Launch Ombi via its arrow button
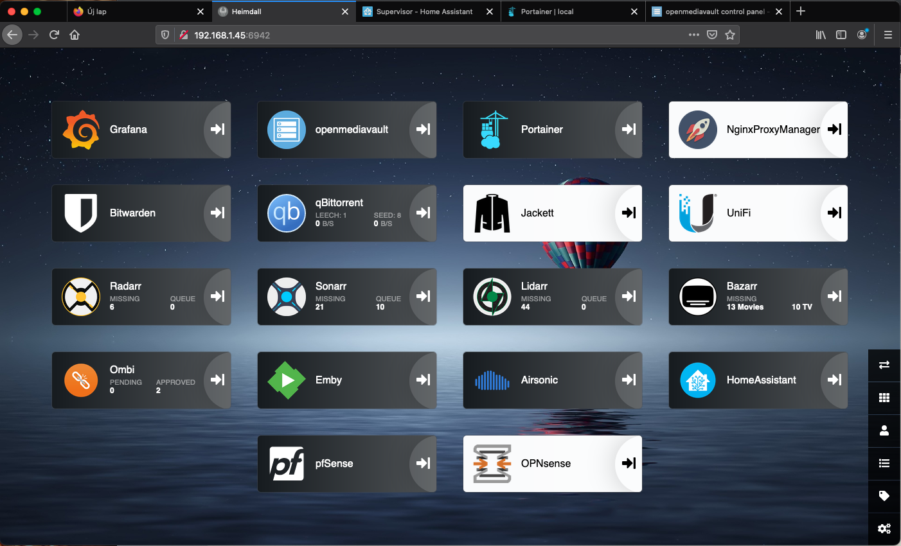The image size is (901, 546). click(x=218, y=380)
